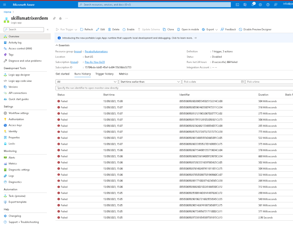Open Identity settings
The width and height of the screenshot is (293, 228).
13,132
